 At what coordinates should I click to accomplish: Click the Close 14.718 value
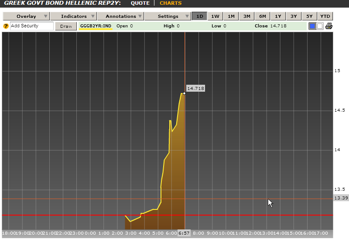270,26
